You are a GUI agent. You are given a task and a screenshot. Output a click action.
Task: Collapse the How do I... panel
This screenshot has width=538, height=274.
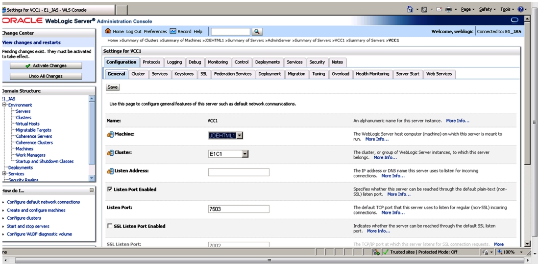pyautogui.click(x=92, y=190)
